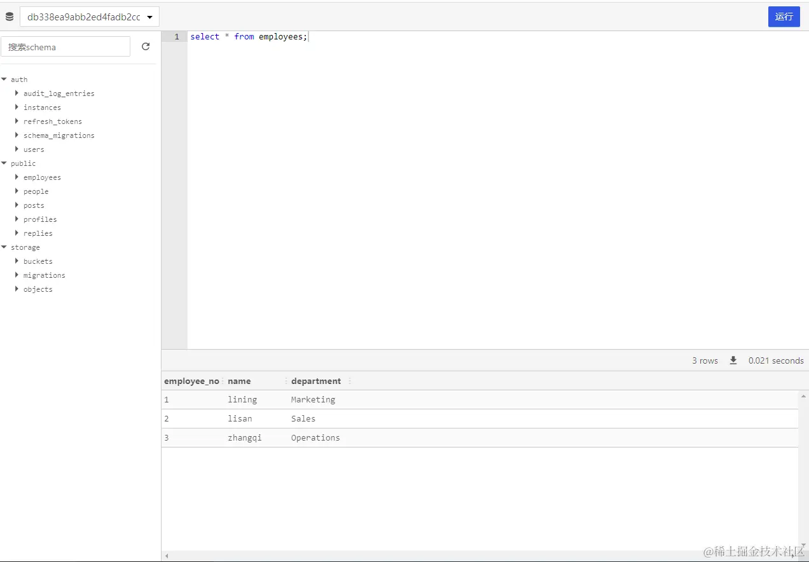809x562 pixels.
Task: Expand the replies table arrow
Action: click(x=17, y=233)
